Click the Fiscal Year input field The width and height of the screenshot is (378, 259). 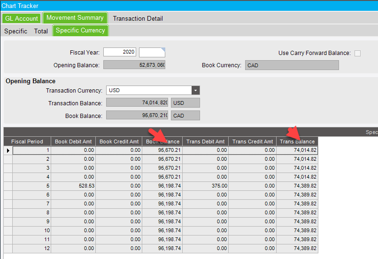pos(119,52)
